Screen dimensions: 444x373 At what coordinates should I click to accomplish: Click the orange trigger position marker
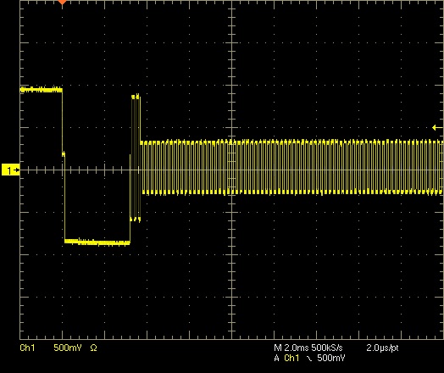[63, 2]
